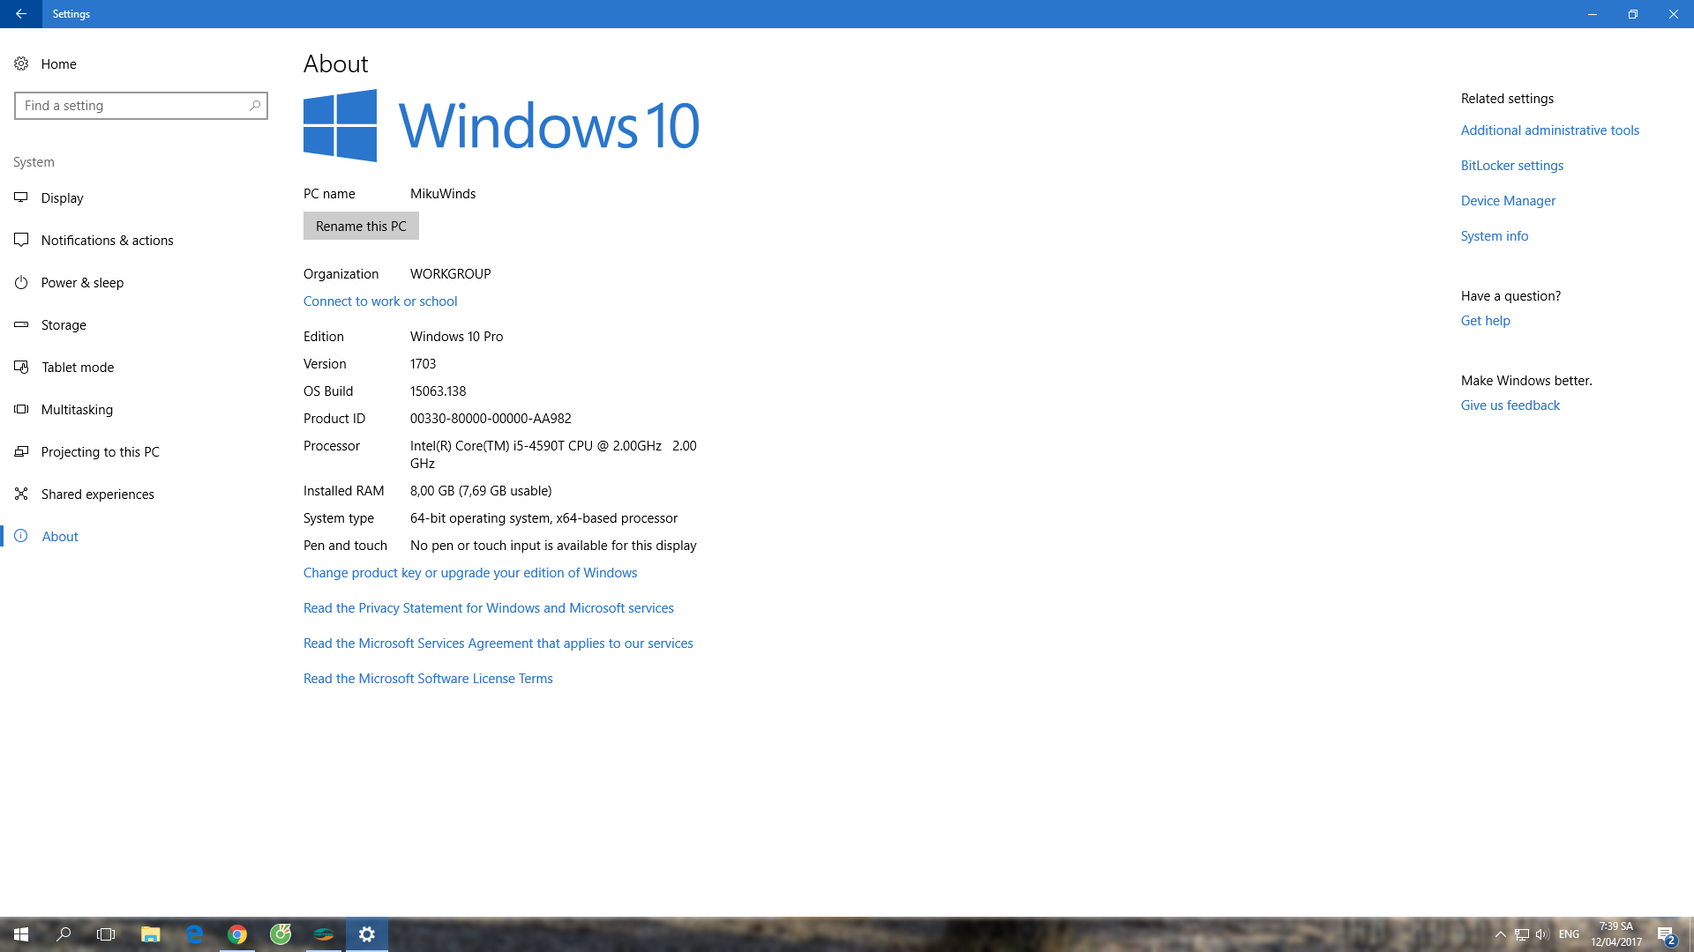Restore down the Settings window

1633,14
